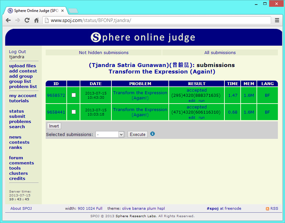
Task: Click Transform the Expression (Again!) heading
Action: pyautogui.click(x=162, y=72)
